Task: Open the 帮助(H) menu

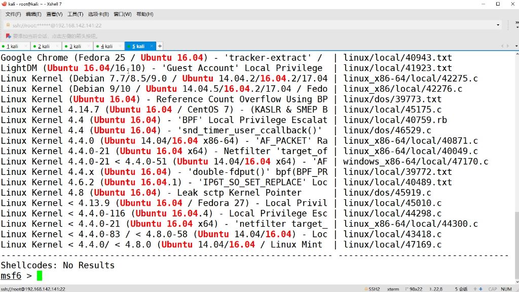Action: tap(144, 14)
